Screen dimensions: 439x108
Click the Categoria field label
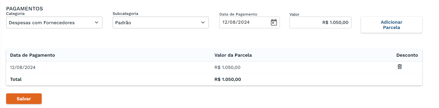[15, 14]
